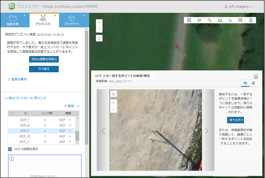Toggle the highlighted GCP manager tool icon
This screenshot has height=178, width=265.
click(x=230, y=20)
